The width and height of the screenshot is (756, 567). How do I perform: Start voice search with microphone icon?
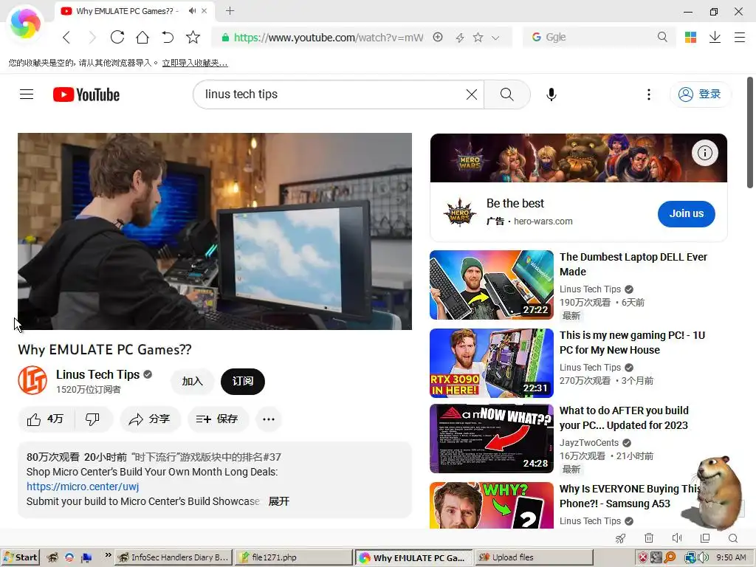[x=551, y=94]
